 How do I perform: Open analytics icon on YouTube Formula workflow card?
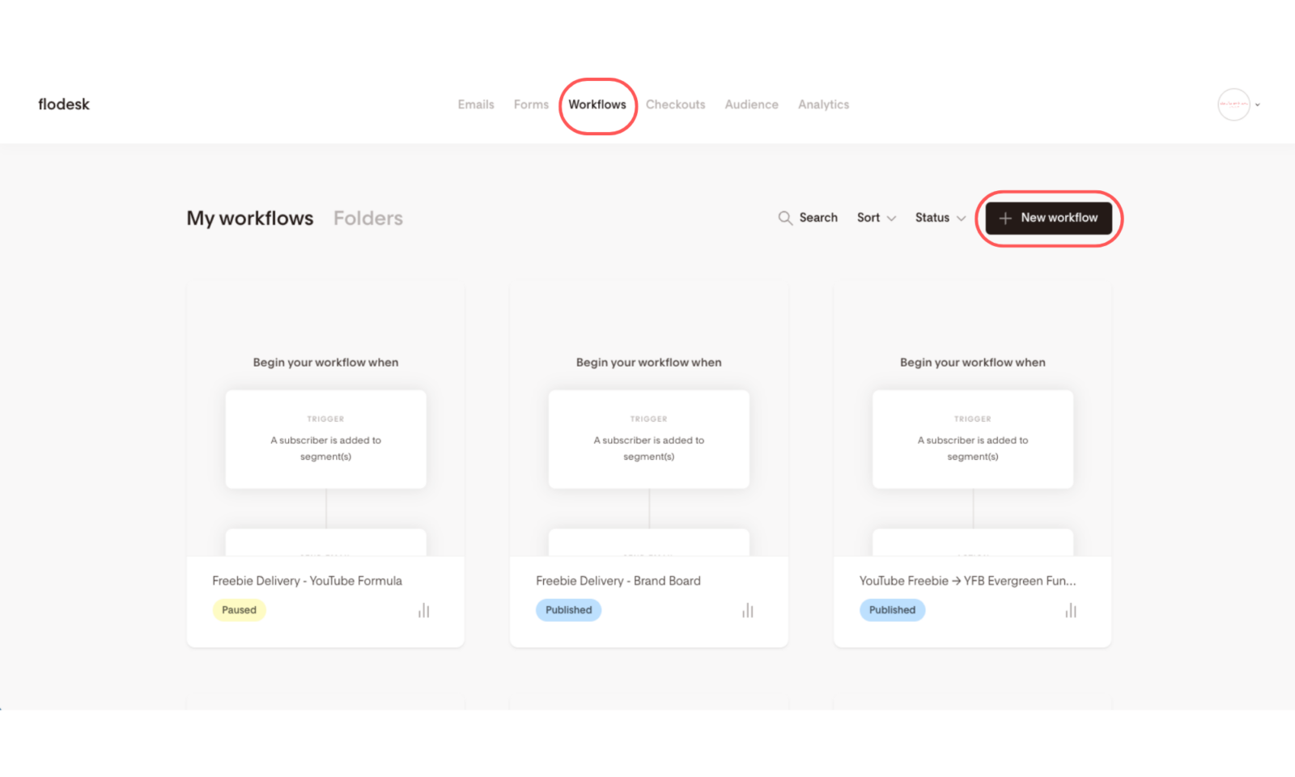[423, 610]
